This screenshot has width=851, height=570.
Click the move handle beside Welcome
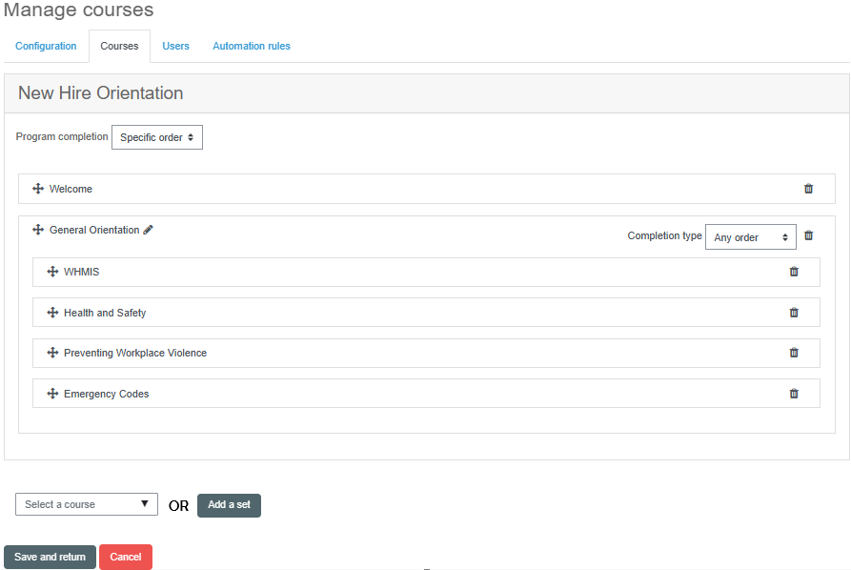click(x=38, y=189)
